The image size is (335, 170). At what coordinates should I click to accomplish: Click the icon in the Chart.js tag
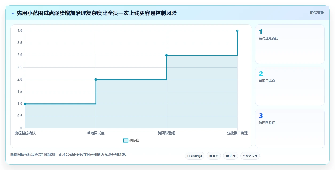point(189,156)
